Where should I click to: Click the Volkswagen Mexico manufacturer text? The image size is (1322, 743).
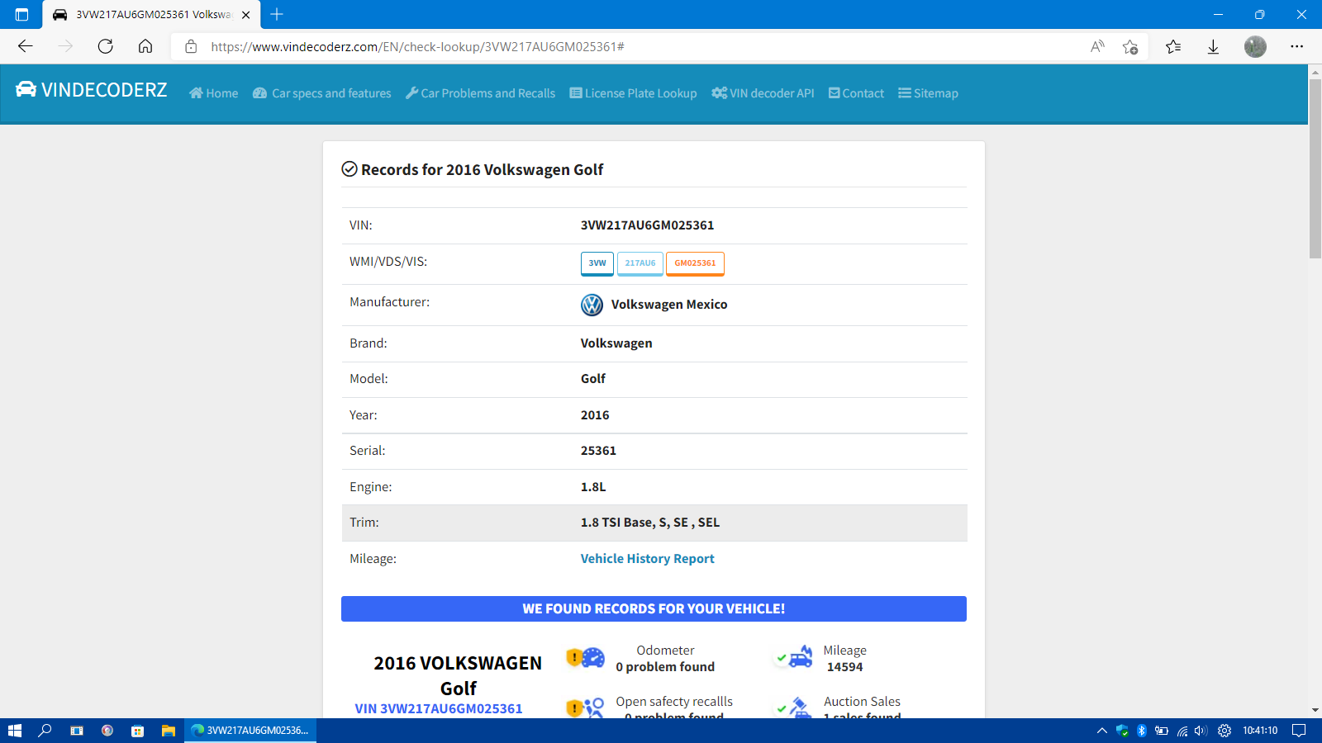(x=669, y=305)
